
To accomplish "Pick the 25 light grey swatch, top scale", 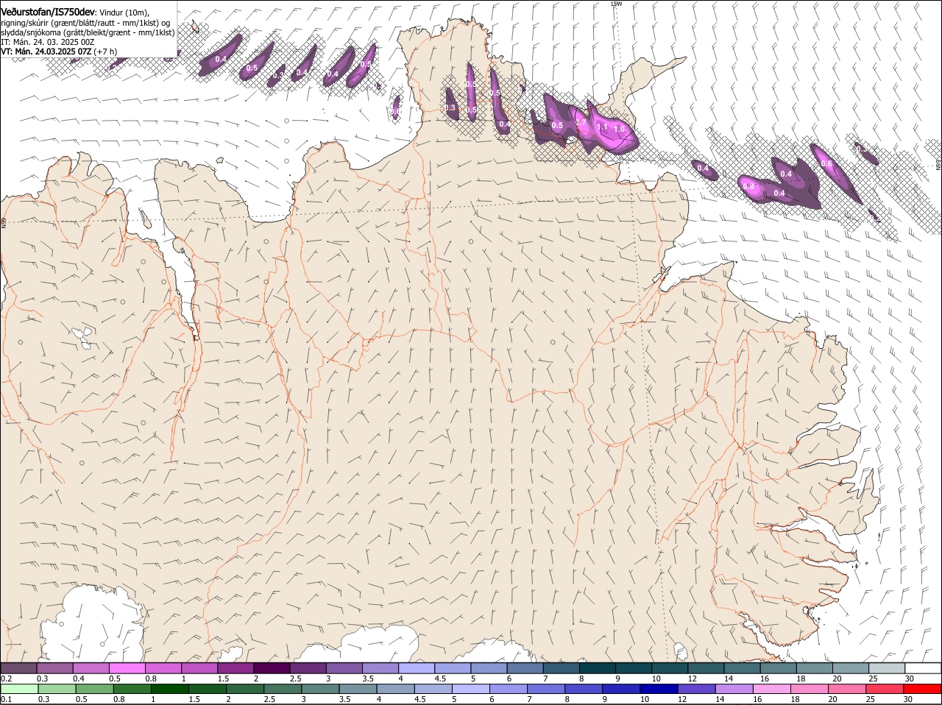I will pyautogui.click(x=886, y=668).
